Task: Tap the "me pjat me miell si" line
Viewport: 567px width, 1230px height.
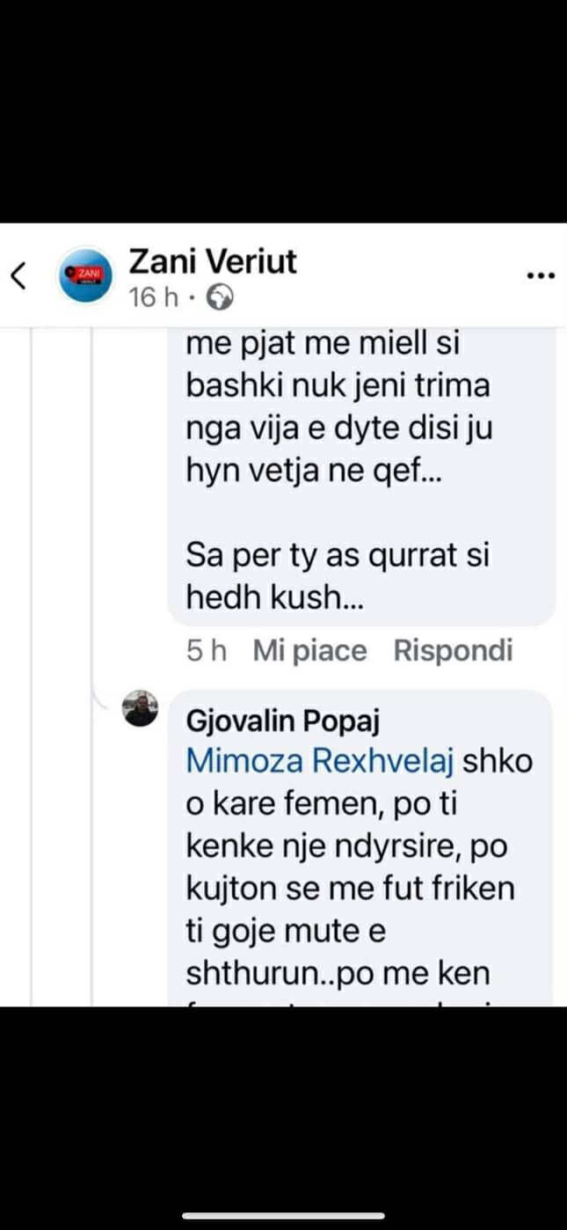Action: click(323, 344)
